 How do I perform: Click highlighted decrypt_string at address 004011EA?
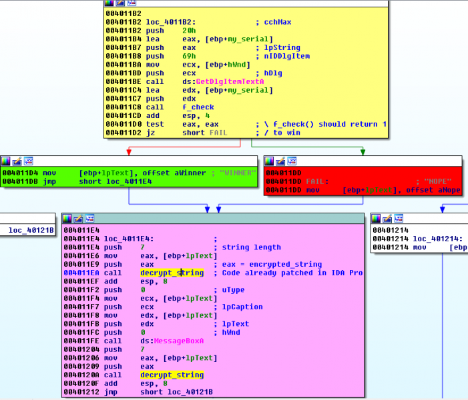pos(172,273)
